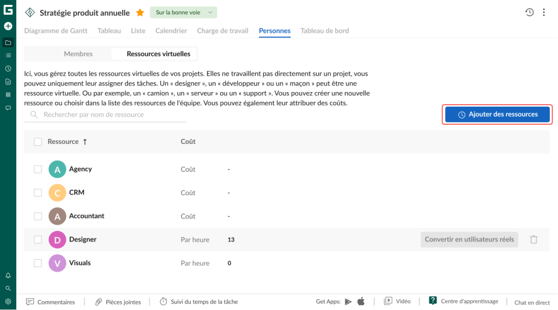Click the CRM avatar icon
The width and height of the screenshot is (558, 310).
pyautogui.click(x=57, y=192)
